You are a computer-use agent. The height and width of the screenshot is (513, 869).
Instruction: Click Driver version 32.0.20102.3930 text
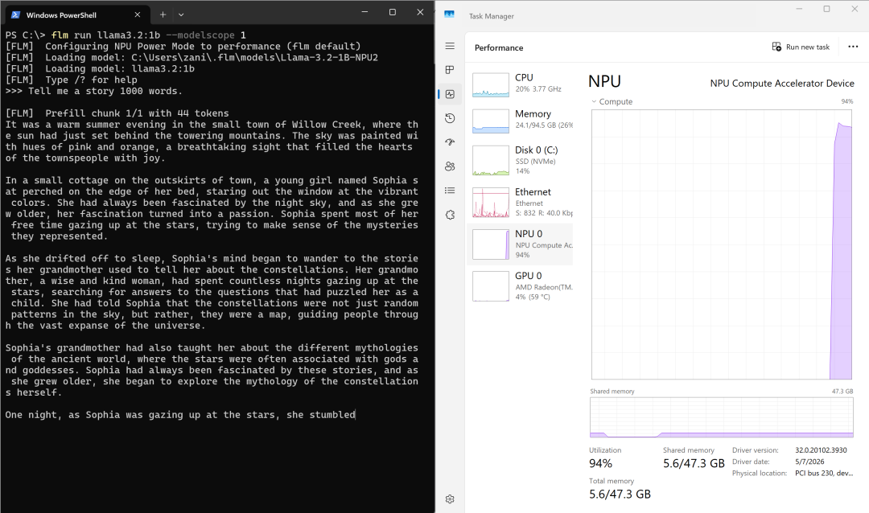(x=821, y=450)
